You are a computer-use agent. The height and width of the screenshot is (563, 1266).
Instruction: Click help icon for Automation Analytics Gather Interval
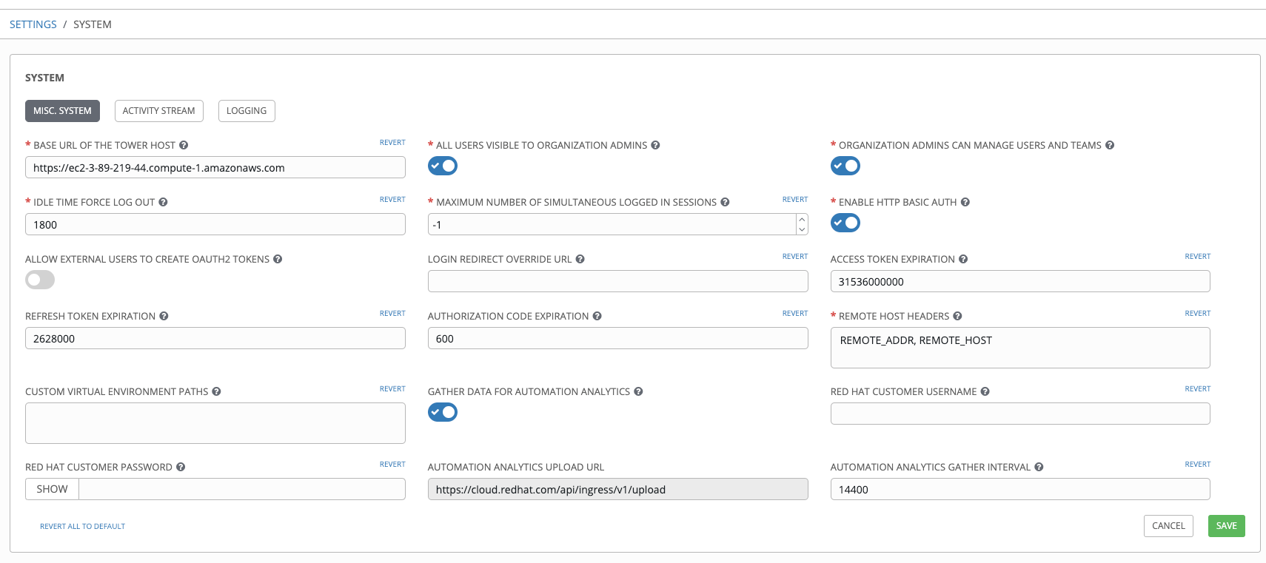(1039, 468)
